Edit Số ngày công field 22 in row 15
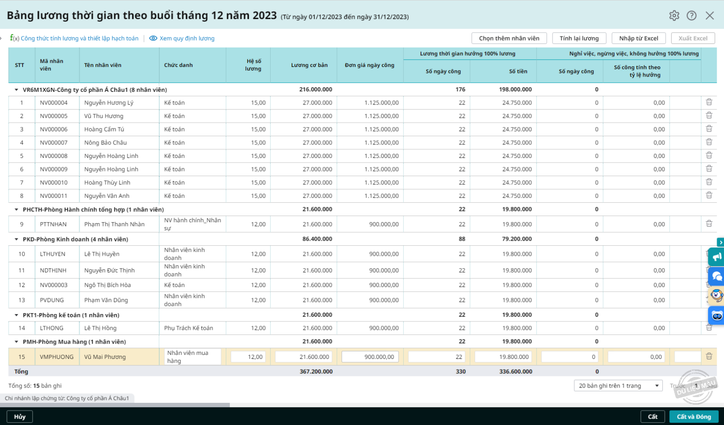 point(437,357)
